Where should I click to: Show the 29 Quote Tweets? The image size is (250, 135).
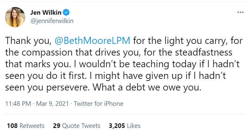(76, 126)
